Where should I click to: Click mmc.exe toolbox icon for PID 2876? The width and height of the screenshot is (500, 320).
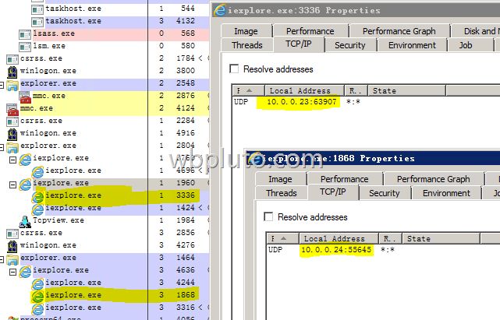(25, 97)
